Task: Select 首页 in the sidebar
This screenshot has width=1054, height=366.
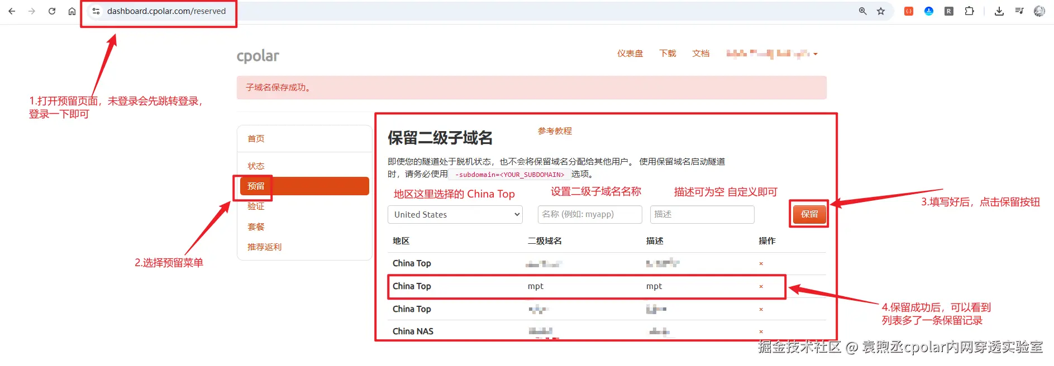Action: [x=256, y=139]
